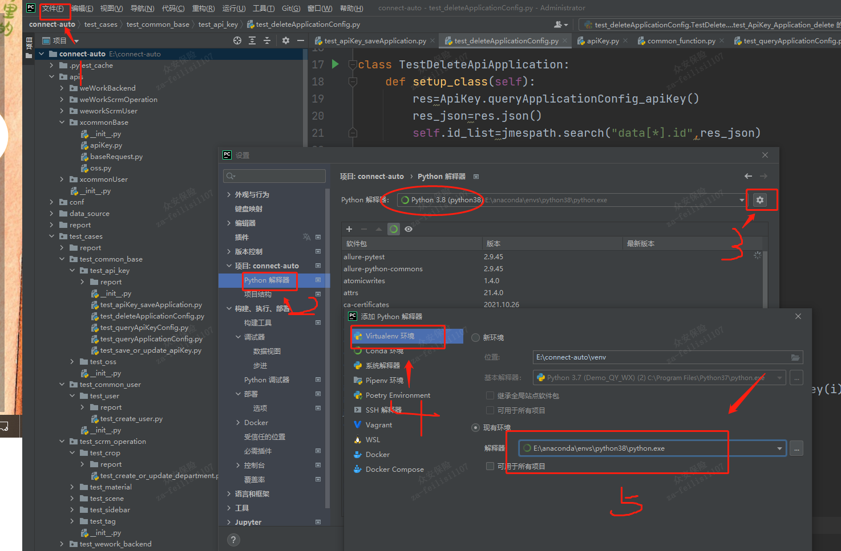Image resolution: width=841 pixels, height=551 pixels.
Task: Select baseRequest.py in project tree
Action: pos(116,156)
